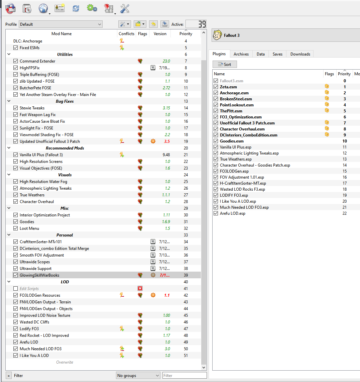Open the wrench tools dropdown above mod list
Screen dimensions: 360x382
[125, 24]
